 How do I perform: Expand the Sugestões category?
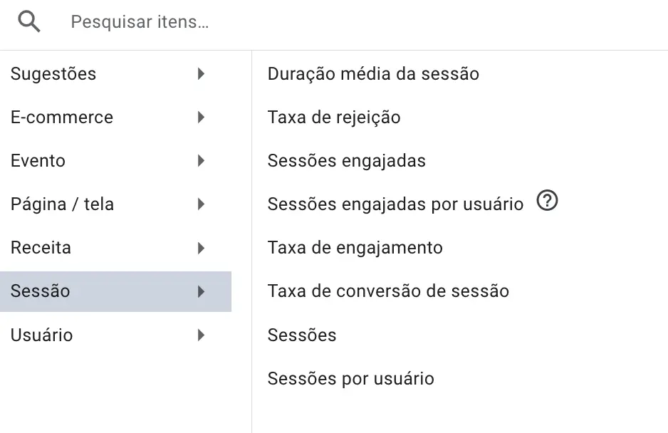202,73
